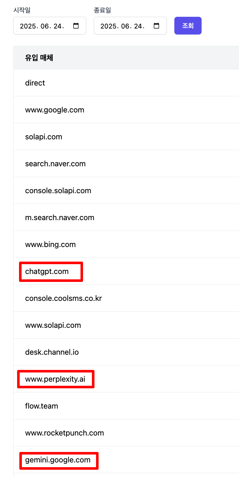Select the www.perplexity.ai row
Viewport: 239px width, 477px height.
point(126,379)
